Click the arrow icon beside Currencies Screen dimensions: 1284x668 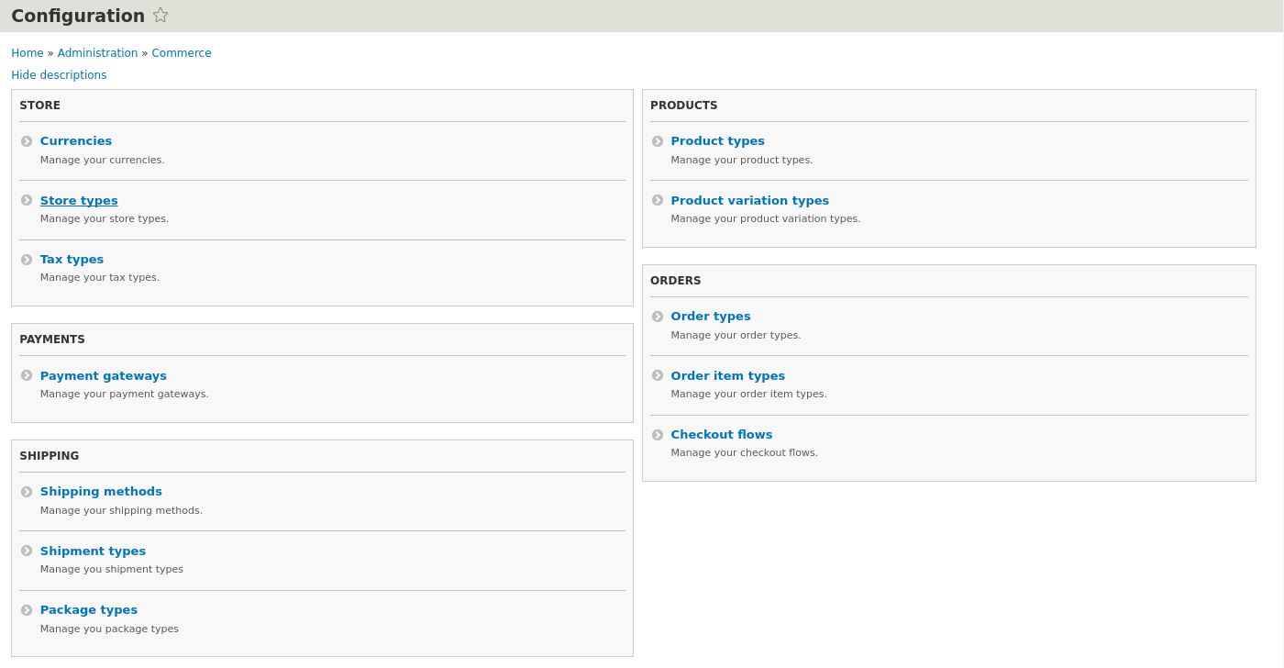pos(27,141)
